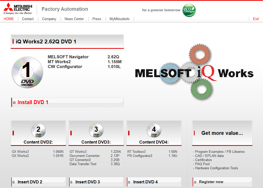Click the Content DVD4 panel header

[154, 133]
